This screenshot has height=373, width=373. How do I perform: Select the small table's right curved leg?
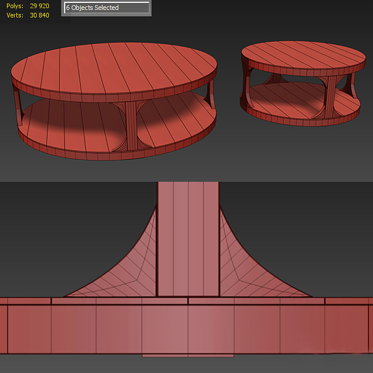tap(353, 85)
